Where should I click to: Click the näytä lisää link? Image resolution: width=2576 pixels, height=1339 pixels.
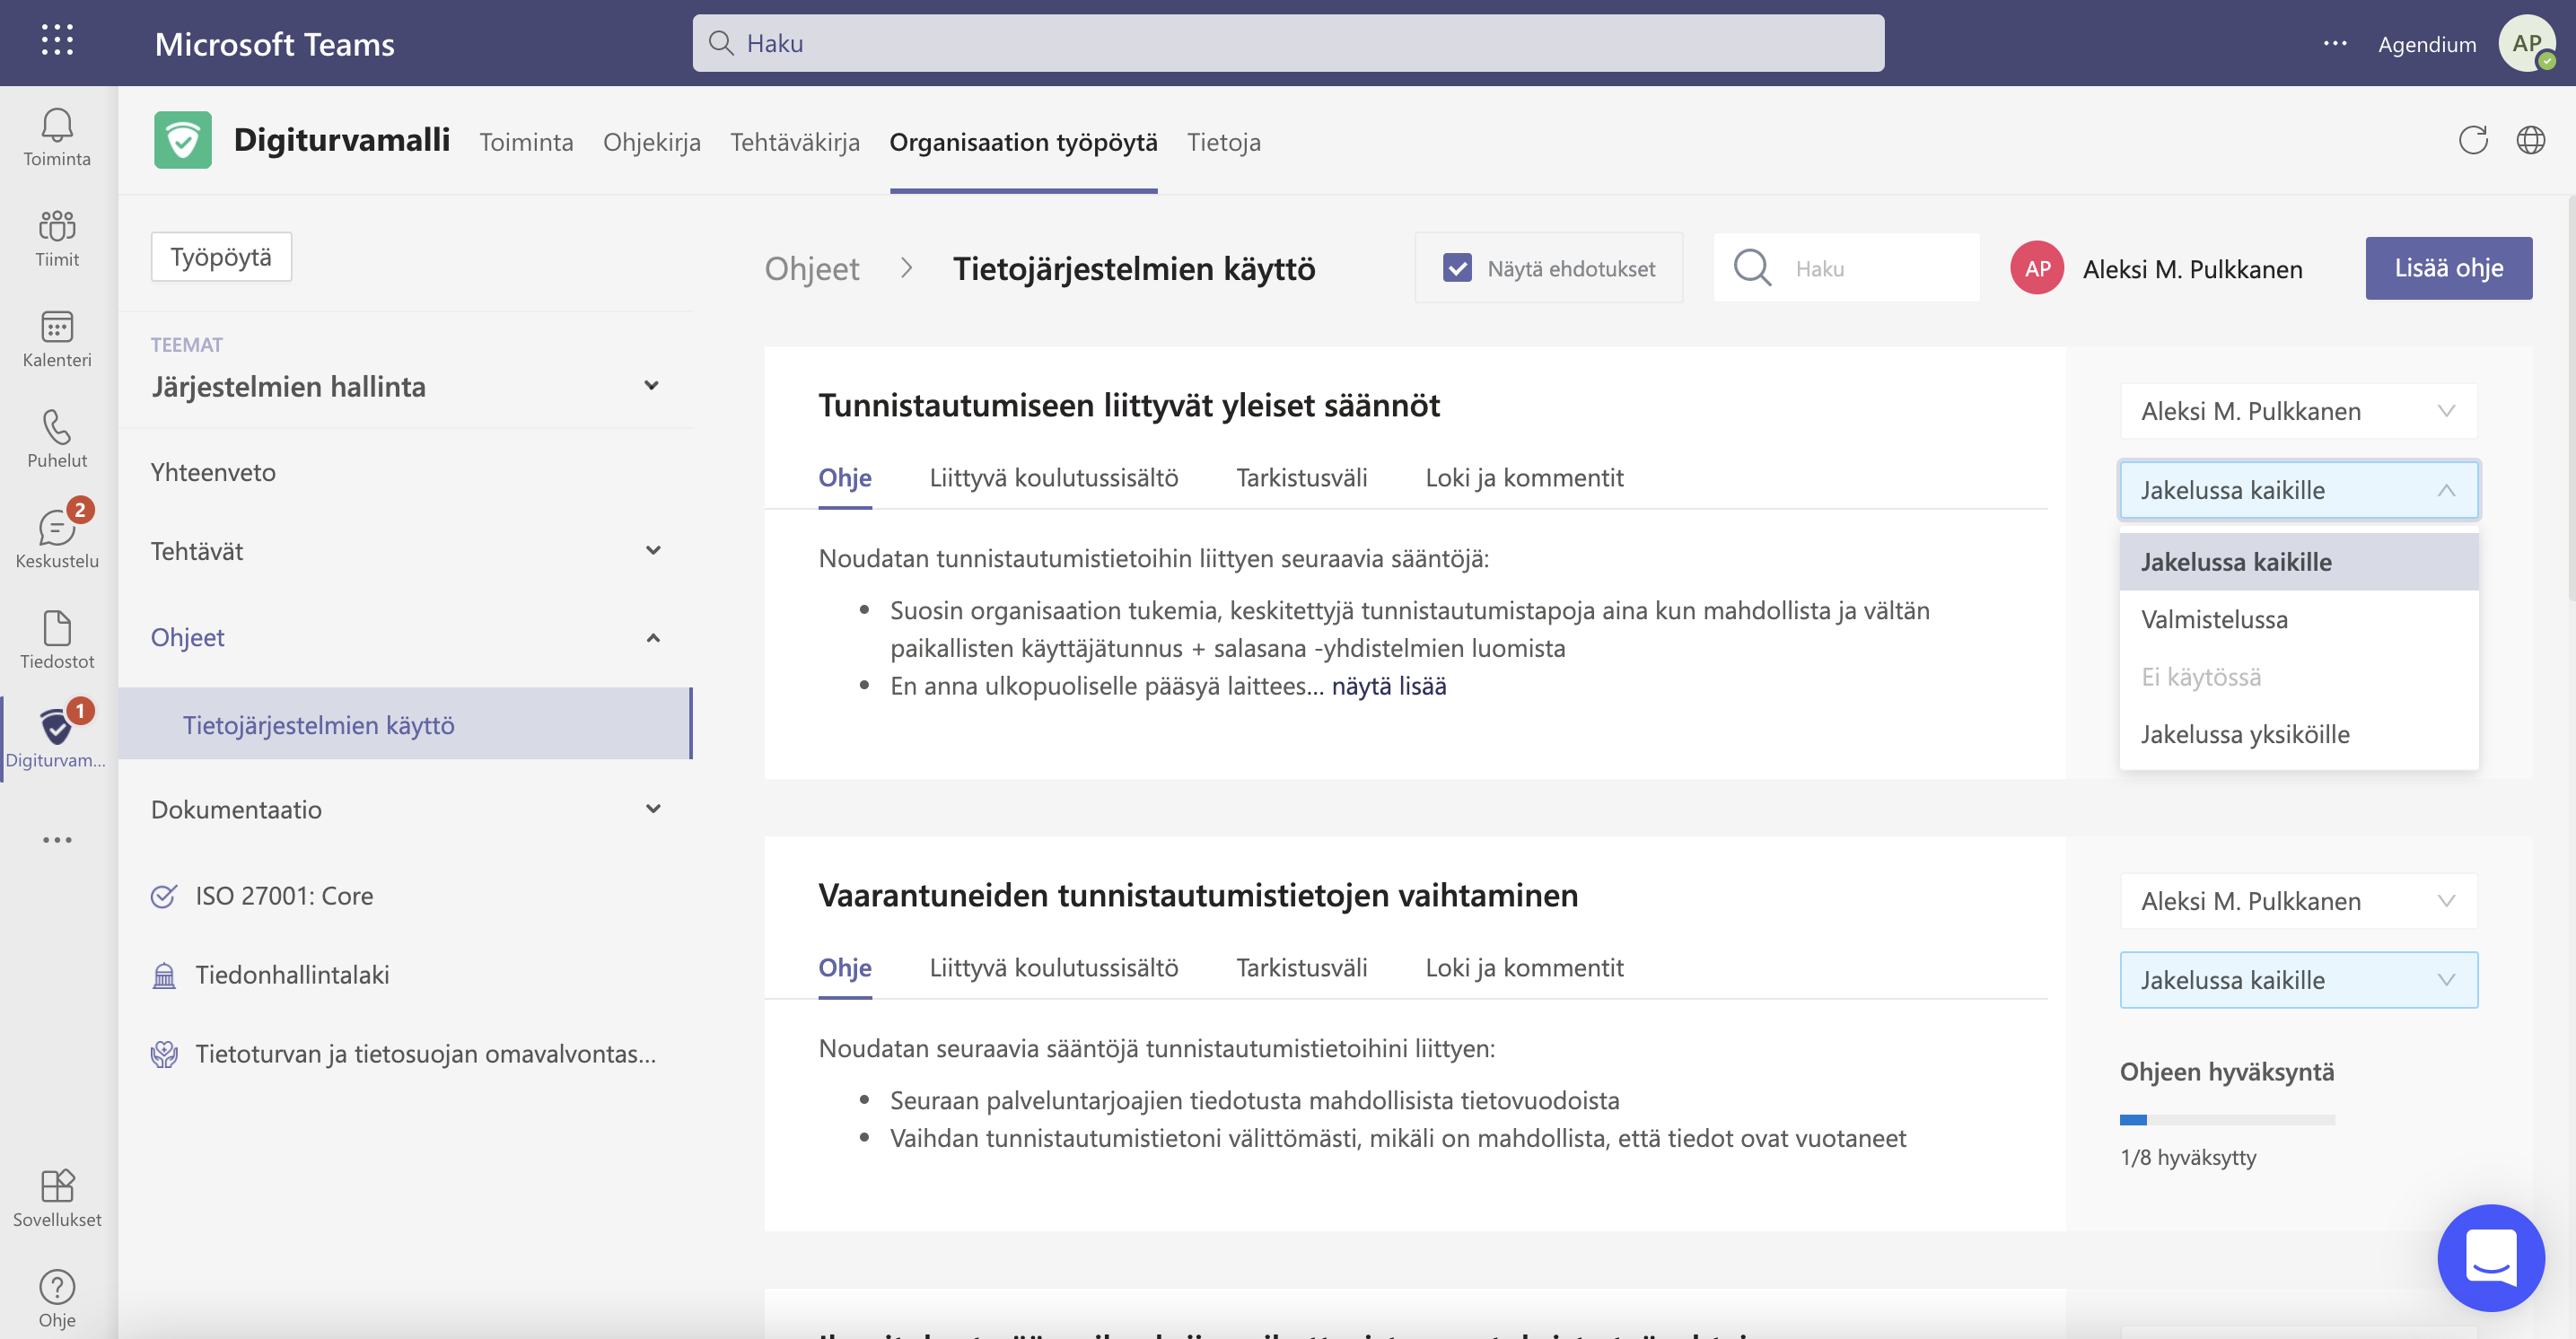[1388, 686]
